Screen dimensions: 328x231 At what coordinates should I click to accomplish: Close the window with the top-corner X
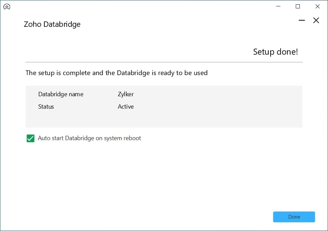pyautogui.click(x=317, y=6)
